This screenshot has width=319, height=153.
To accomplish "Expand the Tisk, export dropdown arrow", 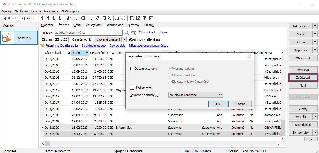I will (315, 26).
